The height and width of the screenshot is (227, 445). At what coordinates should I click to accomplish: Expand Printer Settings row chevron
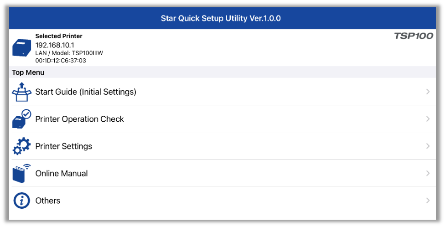click(428, 146)
